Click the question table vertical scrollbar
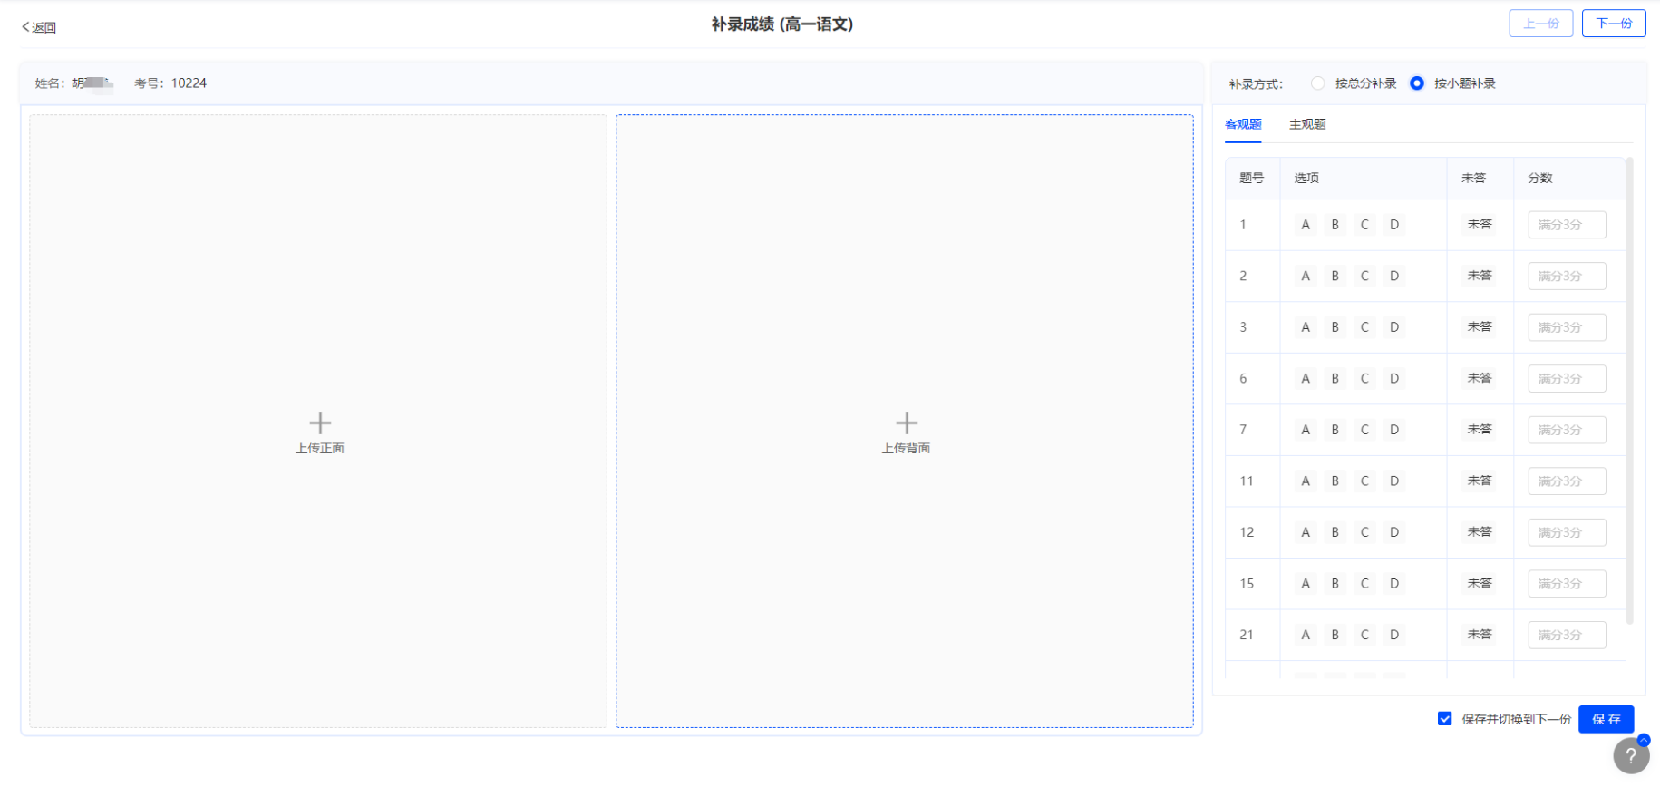The image size is (1660, 787). pos(1629,392)
